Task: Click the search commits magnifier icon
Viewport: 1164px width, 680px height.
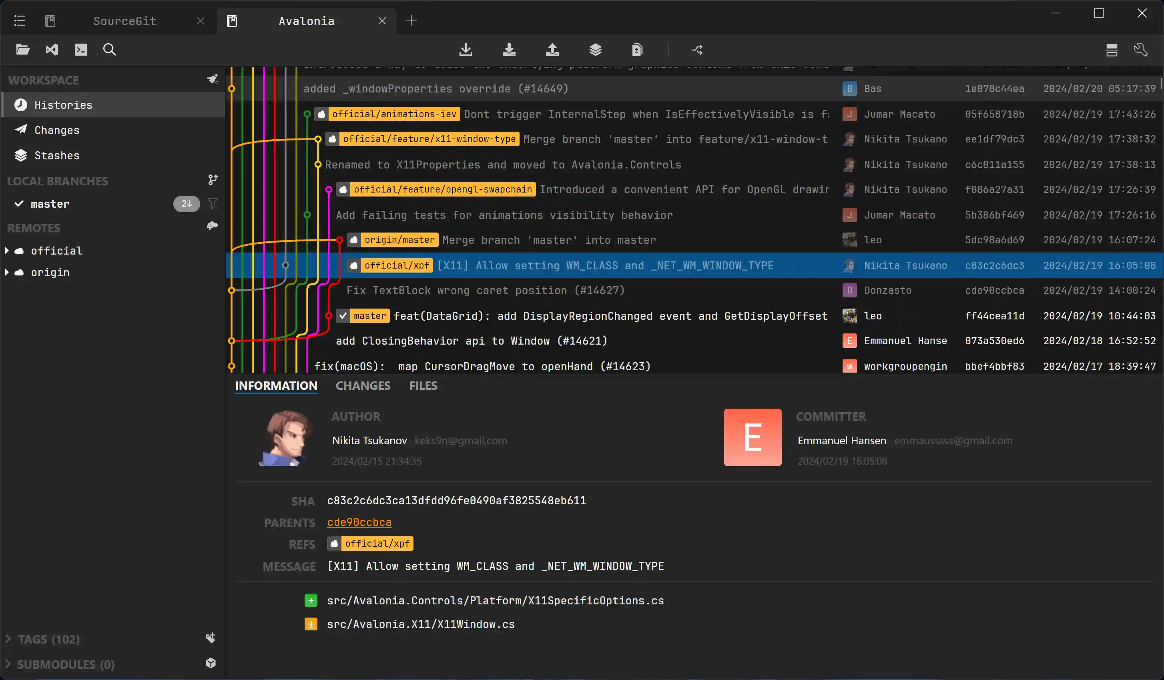Action: [x=109, y=50]
